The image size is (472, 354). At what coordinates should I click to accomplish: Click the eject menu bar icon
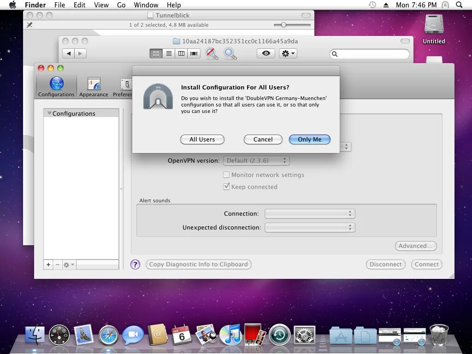386,5
